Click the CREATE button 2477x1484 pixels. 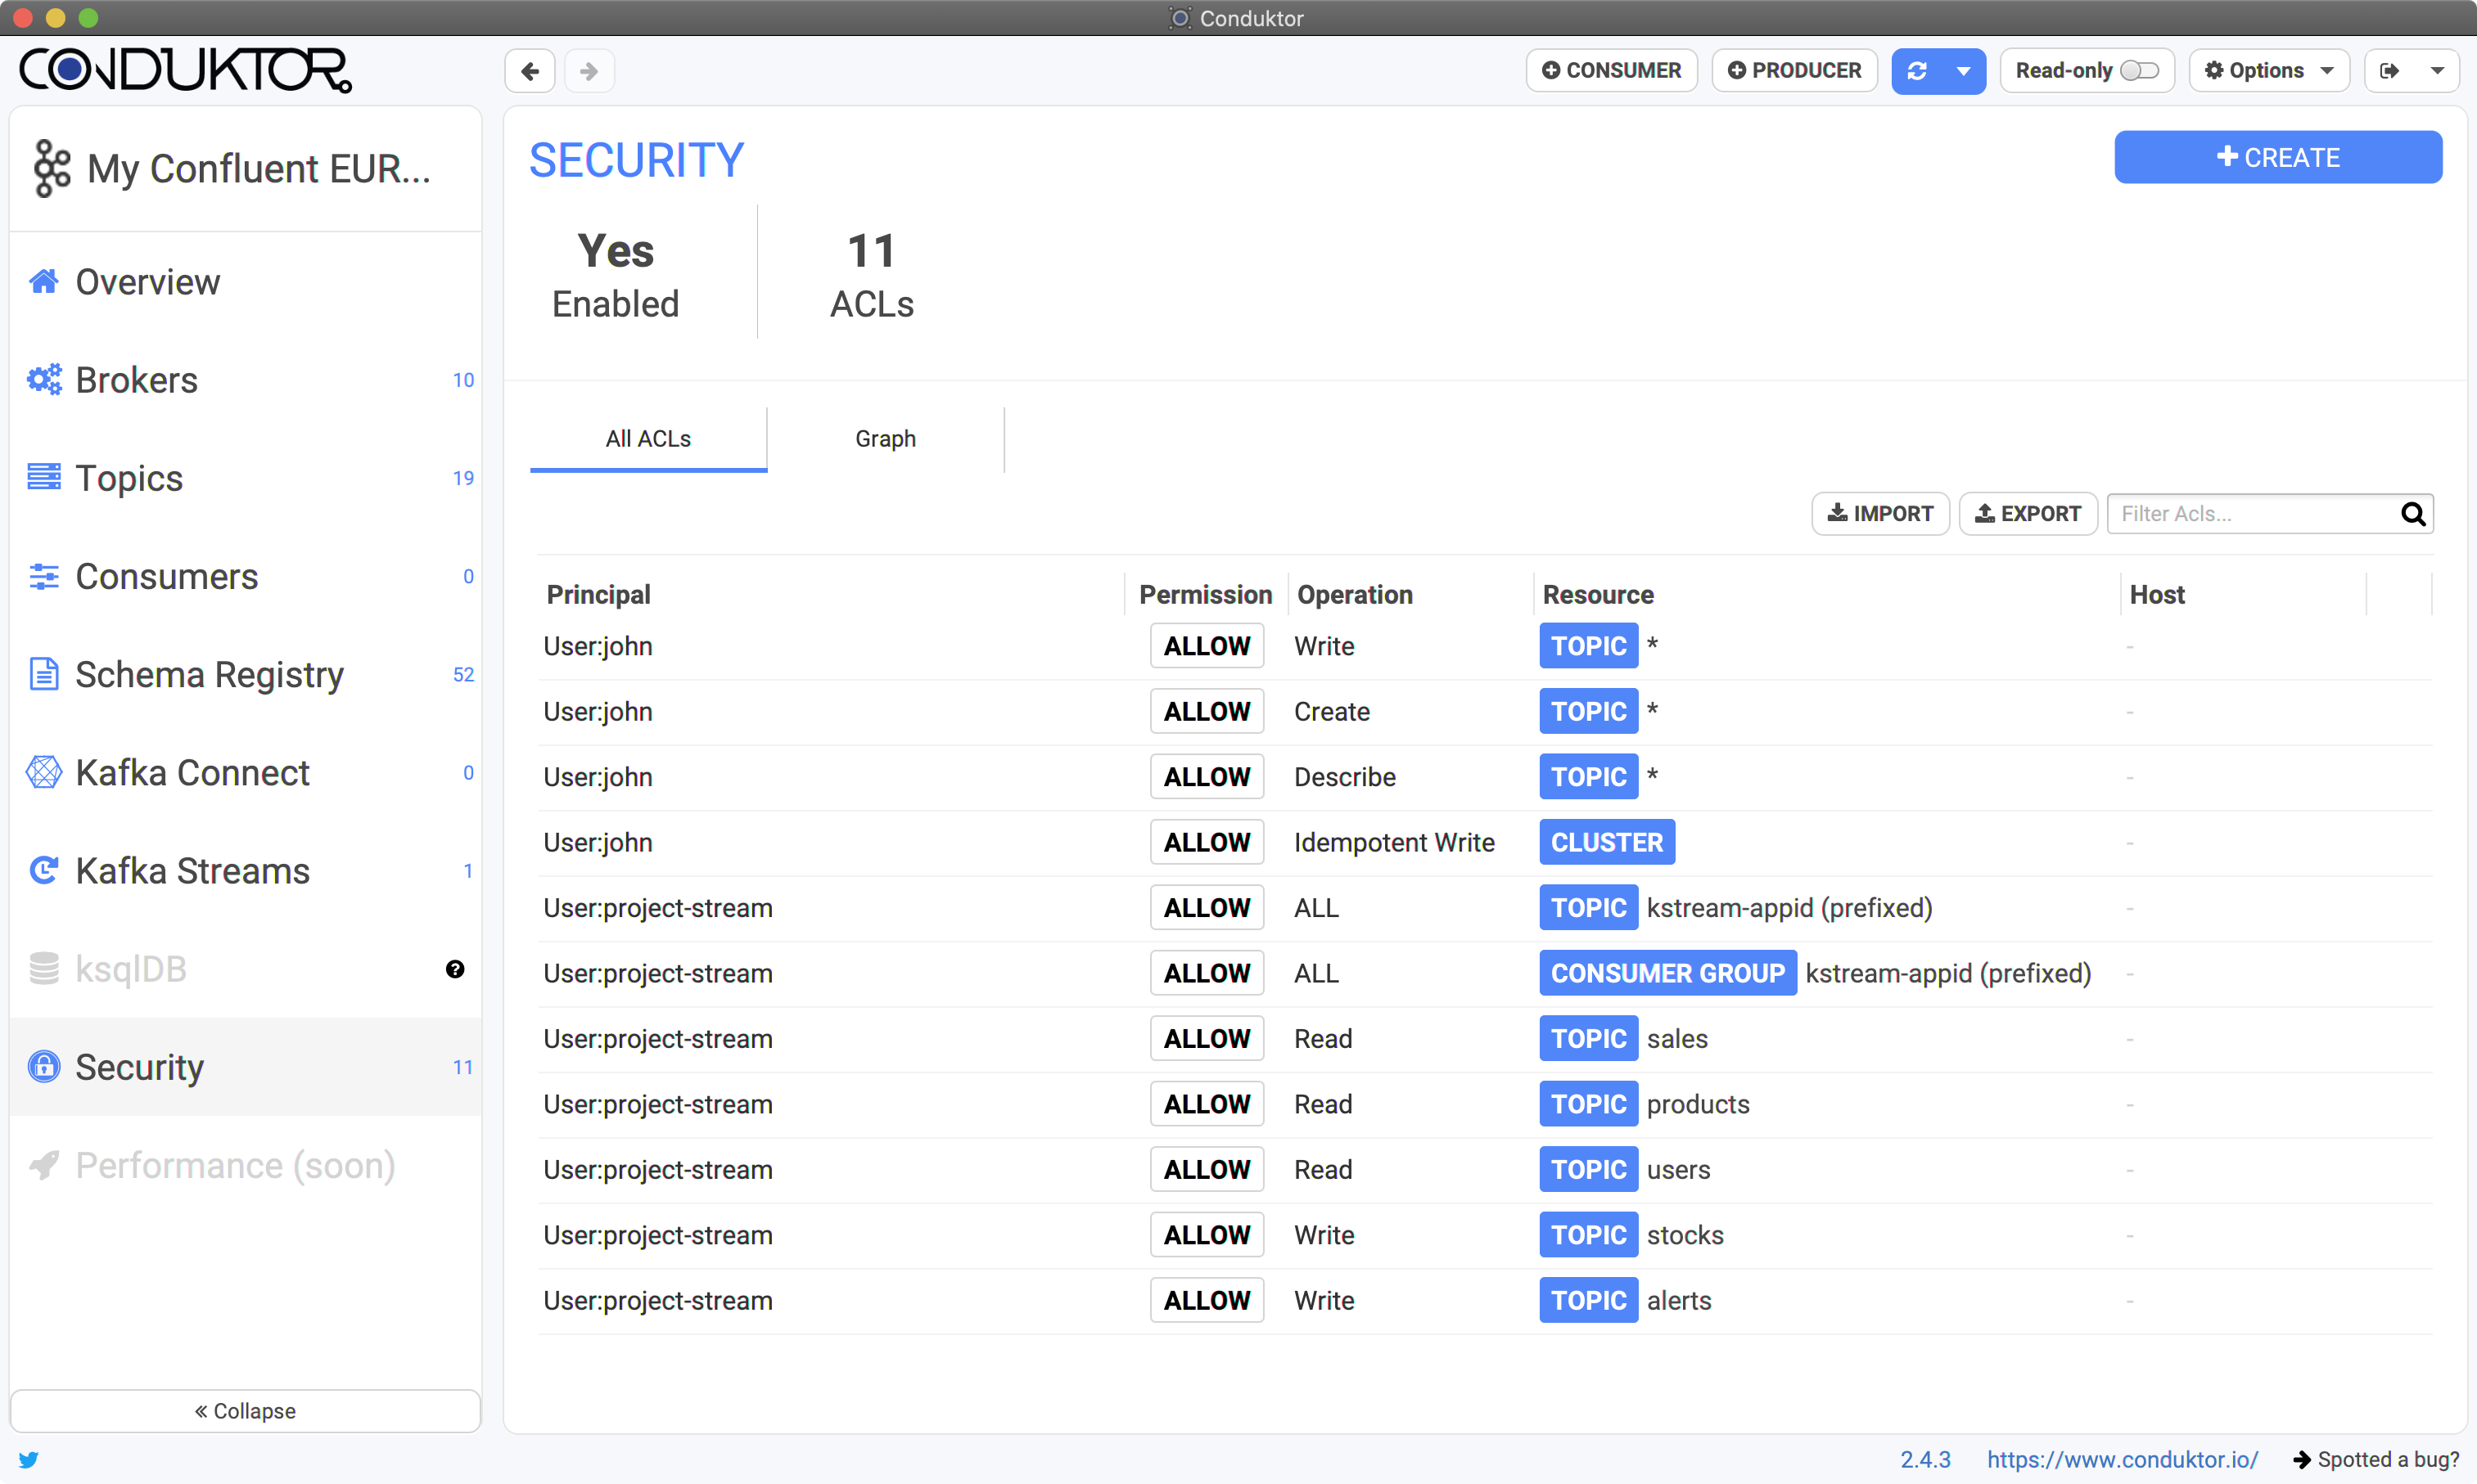2277,158
